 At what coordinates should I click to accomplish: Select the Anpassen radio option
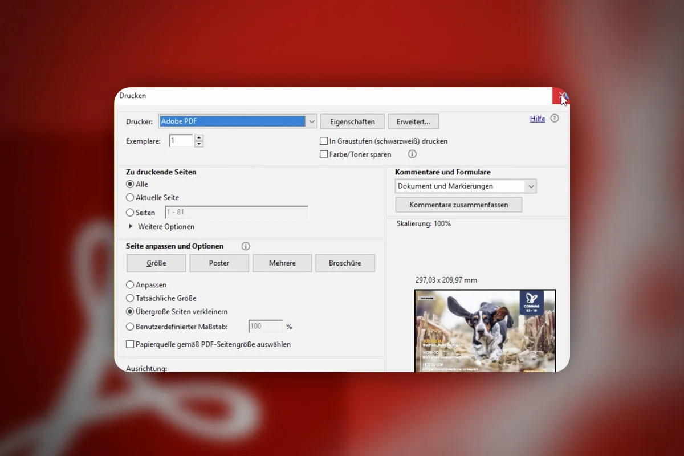pyautogui.click(x=130, y=284)
